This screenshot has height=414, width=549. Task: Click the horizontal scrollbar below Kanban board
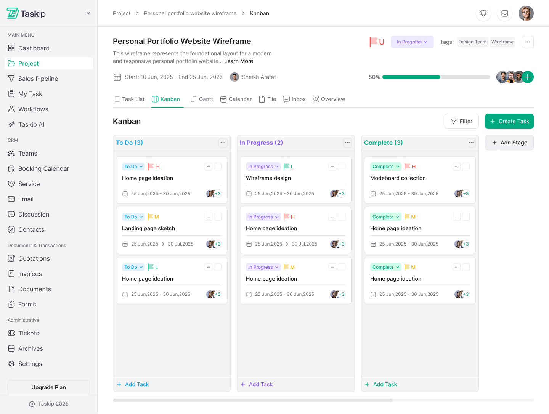tap(253, 400)
